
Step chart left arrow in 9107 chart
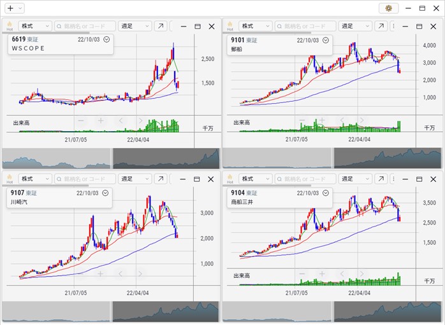(x=120, y=273)
